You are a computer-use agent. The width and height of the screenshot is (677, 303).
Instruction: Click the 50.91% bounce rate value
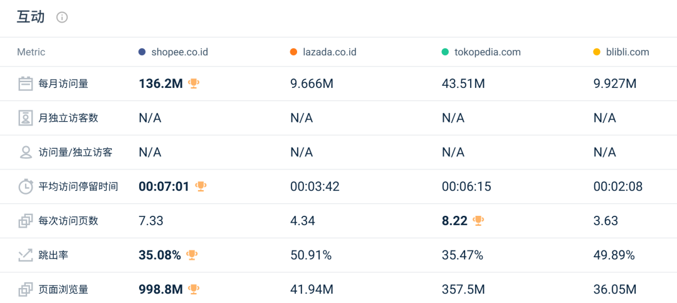(311, 255)
